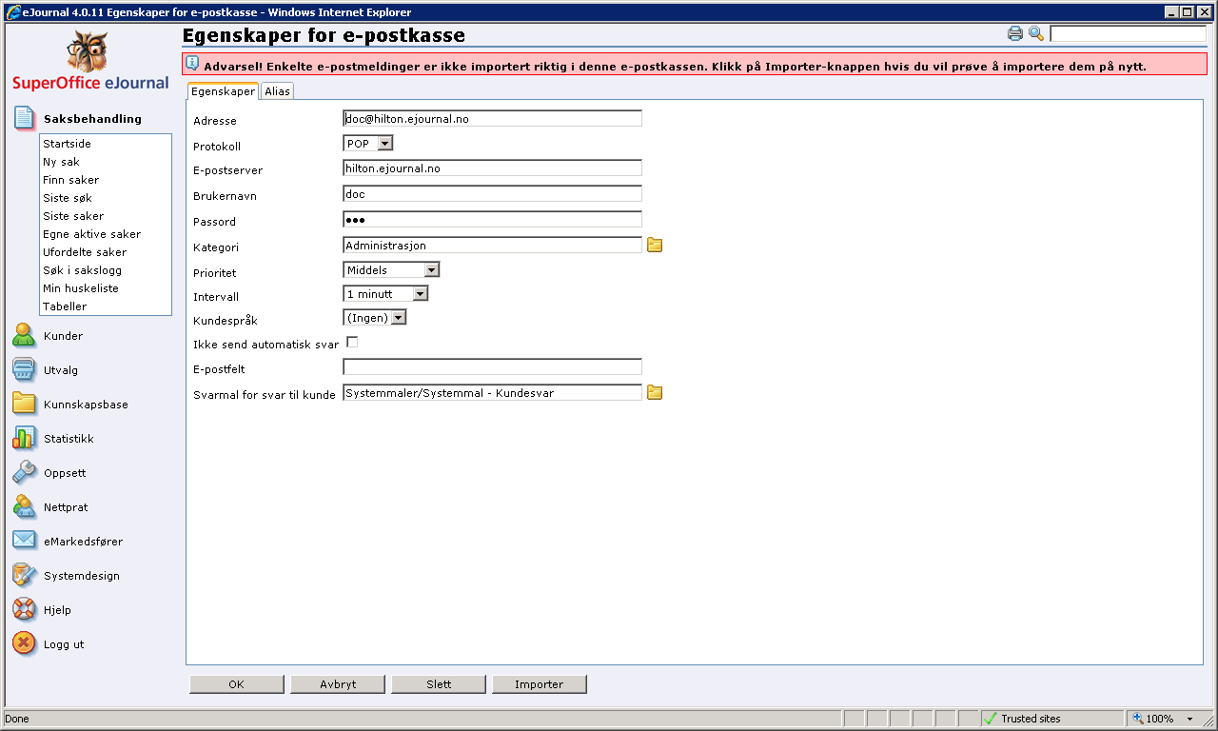
Task: Open the Systemdesign icon
Action: [25, 575]
